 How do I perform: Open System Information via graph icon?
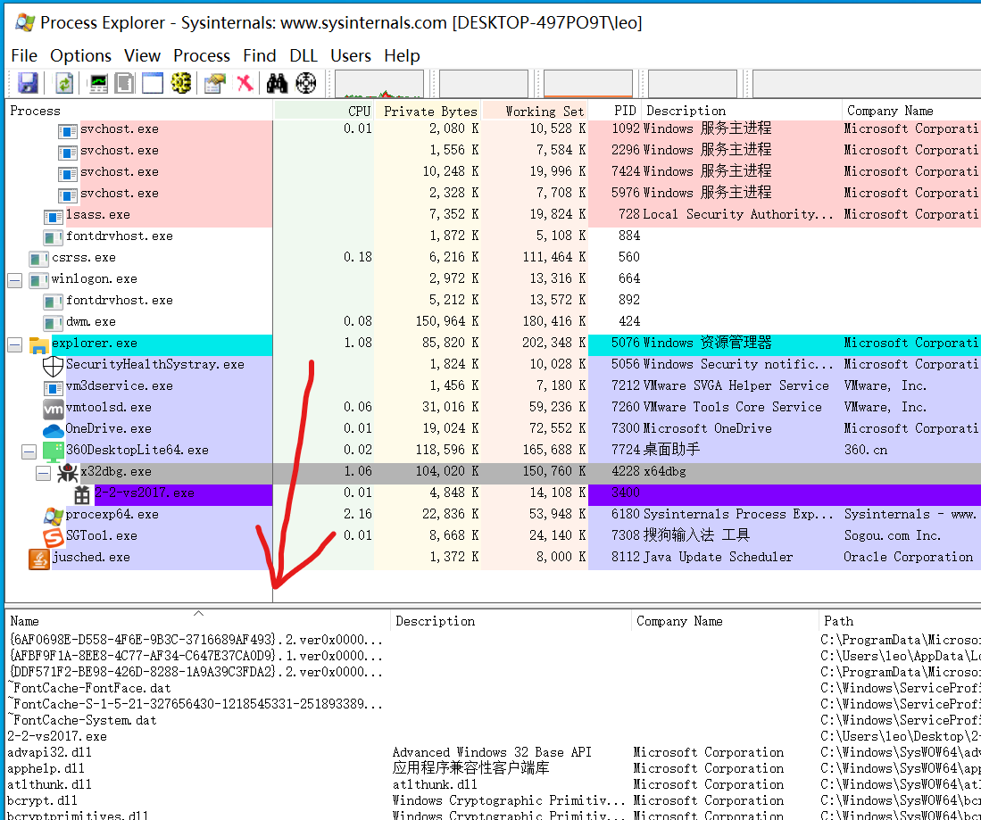[96, 82]
